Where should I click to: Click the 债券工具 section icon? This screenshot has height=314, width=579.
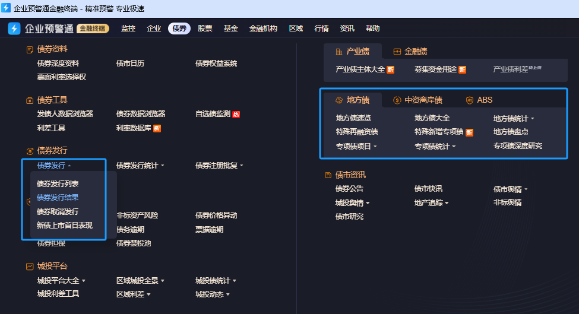click(x=30, y=100)
